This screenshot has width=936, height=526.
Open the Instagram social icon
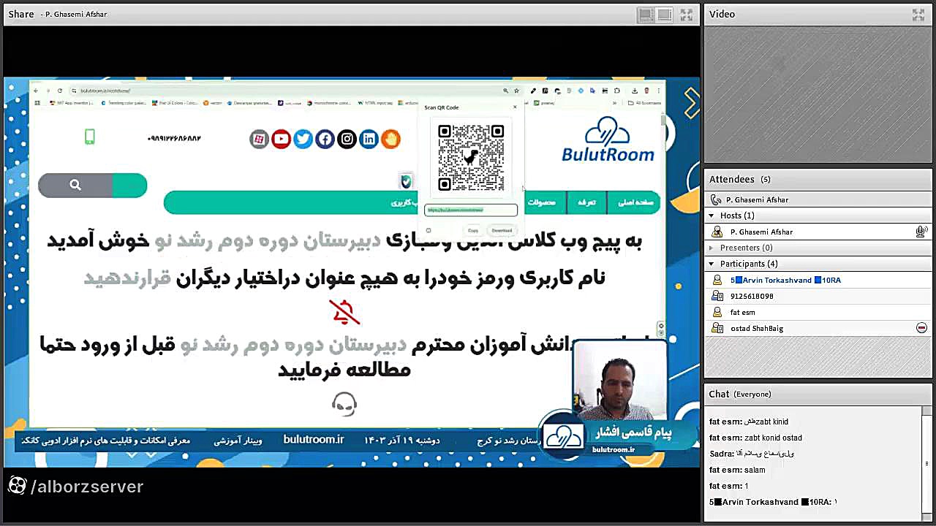point(347,139)
